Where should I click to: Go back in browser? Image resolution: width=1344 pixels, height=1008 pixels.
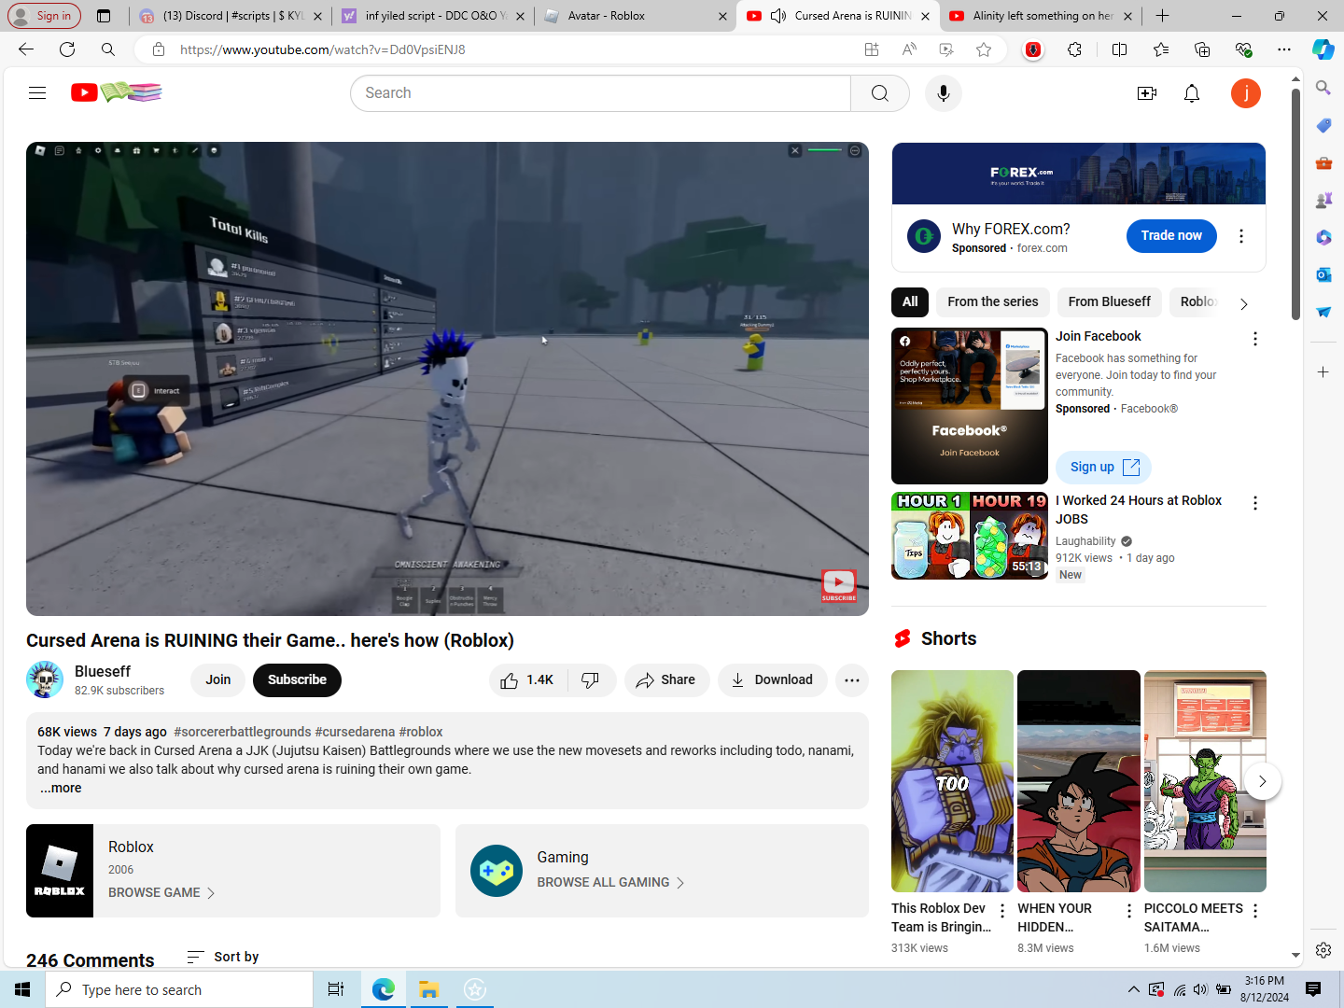26,49
